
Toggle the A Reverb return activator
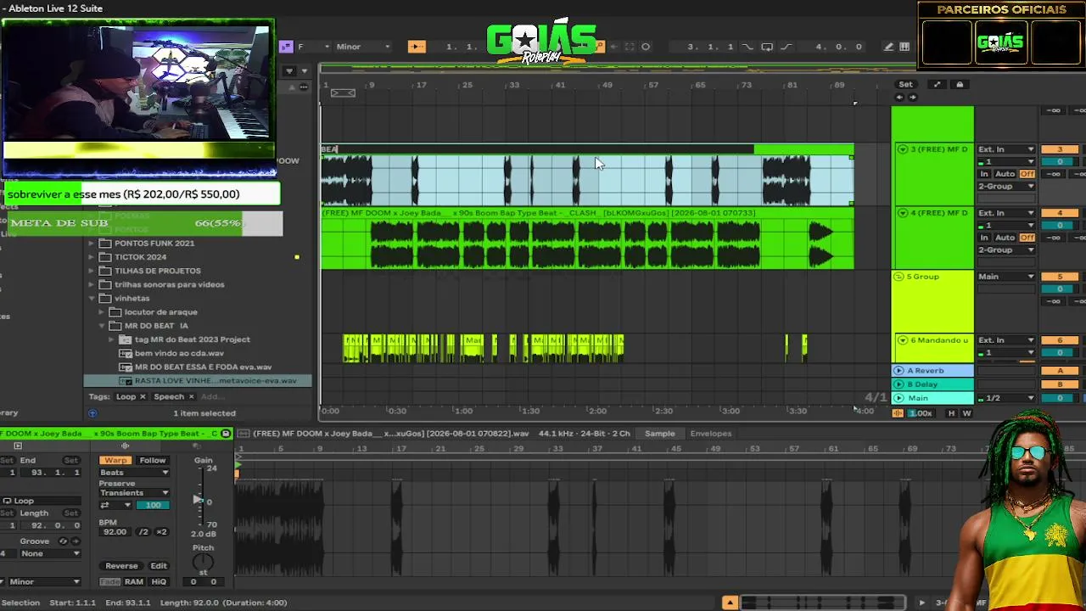coord(1059,371)
